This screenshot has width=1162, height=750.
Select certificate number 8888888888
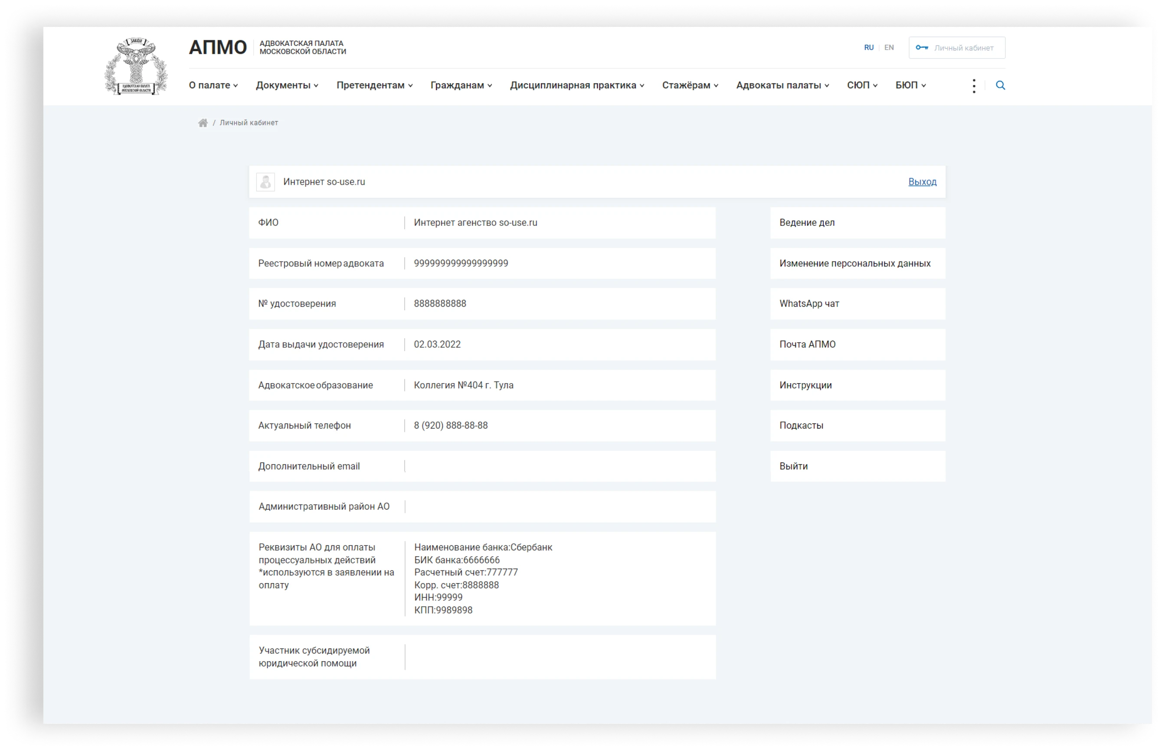pyautogui.click(x=440, y=304)
